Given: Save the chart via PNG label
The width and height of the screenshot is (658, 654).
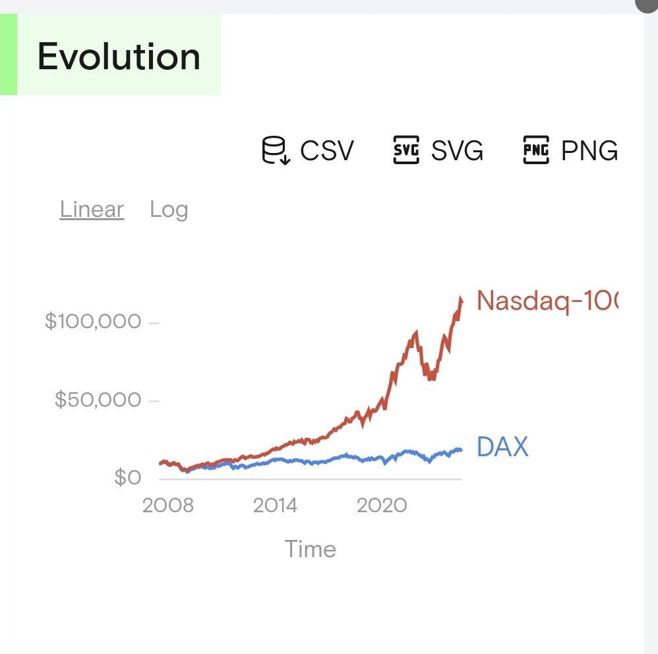Looking at the screenshot, I should click(589, 151).
